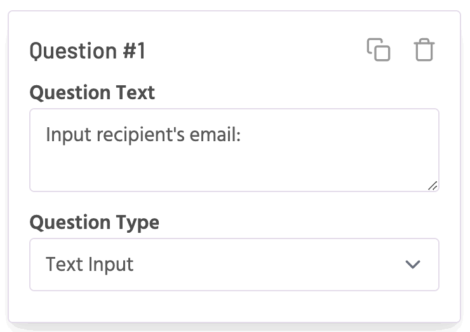Click empty space below the Question Type dropdown
Image resolution: width=470 pixels, height=332 pixels.
coord(234,307)
